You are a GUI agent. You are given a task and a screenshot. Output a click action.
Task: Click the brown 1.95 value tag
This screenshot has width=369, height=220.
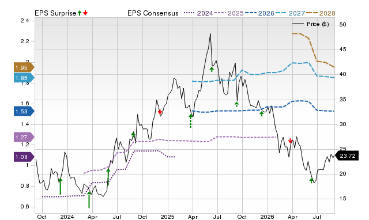(x=24, y=68)
